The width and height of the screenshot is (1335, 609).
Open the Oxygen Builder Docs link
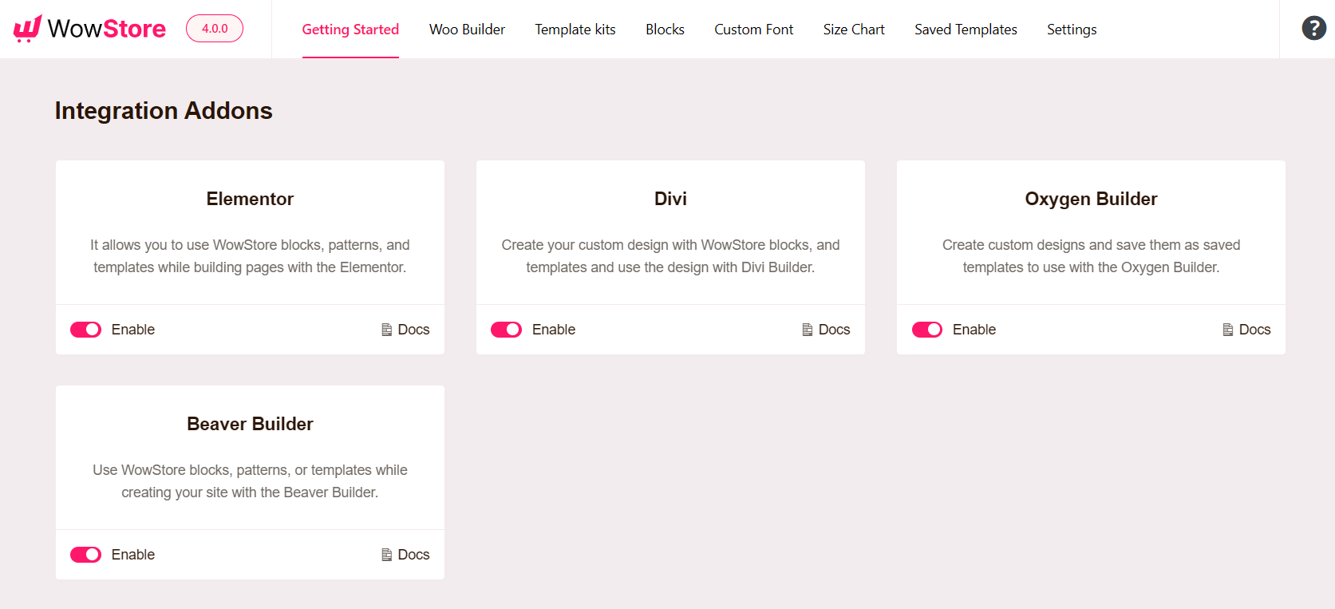[x=1246, y=330]
